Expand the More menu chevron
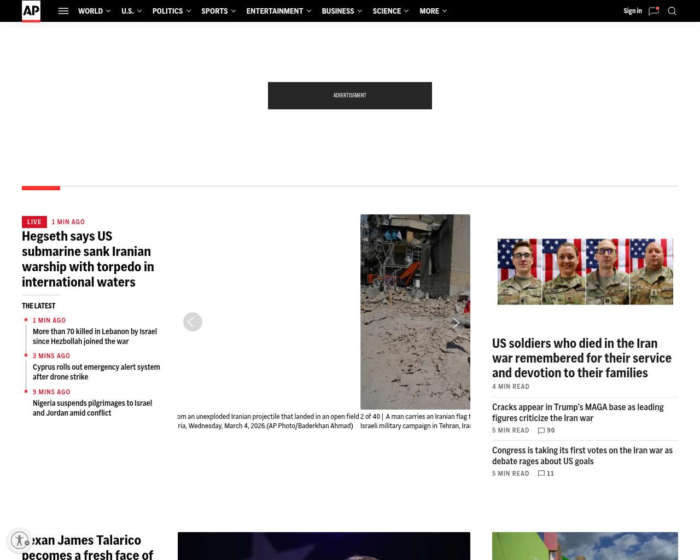700x560 pixels. point(445,11)
